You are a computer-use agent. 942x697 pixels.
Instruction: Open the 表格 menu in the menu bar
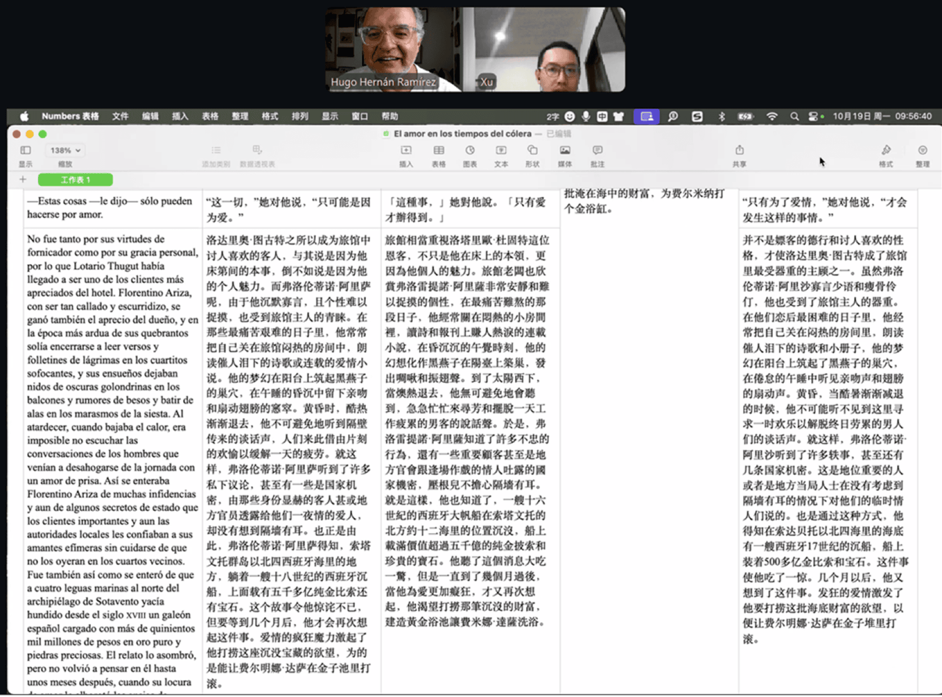pos(210,116)
